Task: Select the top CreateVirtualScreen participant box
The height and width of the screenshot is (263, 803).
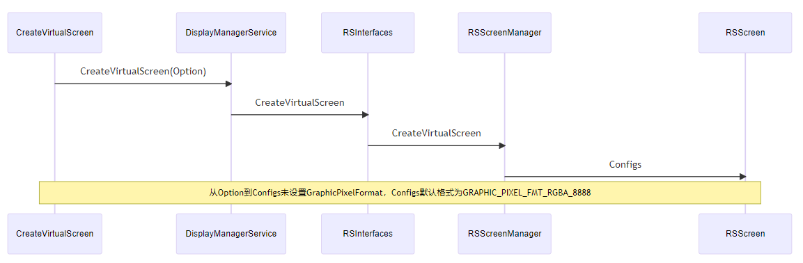Action: [x=55, y=33]
